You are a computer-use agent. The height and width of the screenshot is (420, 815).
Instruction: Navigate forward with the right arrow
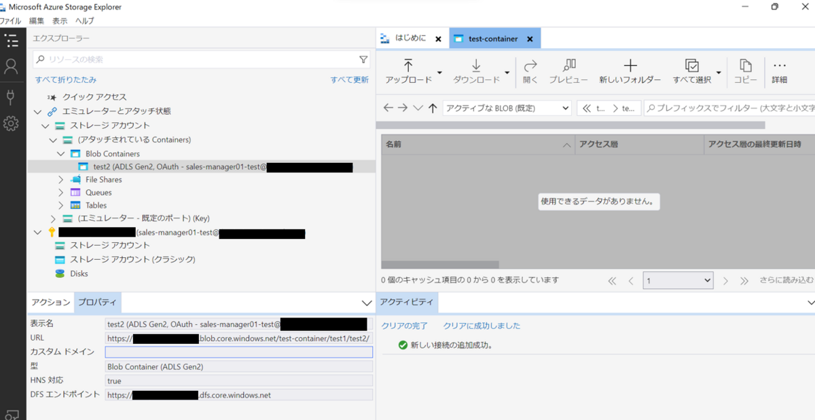pyautogui.click(x=403, y=108)
